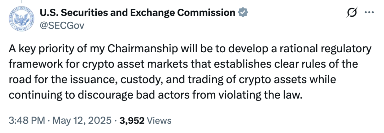Click the May 12, 2025 date

82,120
